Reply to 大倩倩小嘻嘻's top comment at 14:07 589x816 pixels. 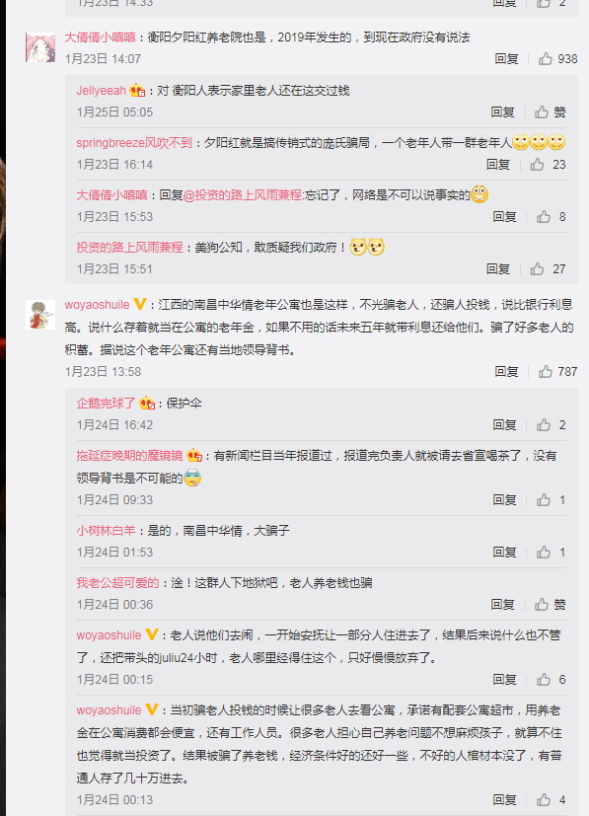[506, 59]
